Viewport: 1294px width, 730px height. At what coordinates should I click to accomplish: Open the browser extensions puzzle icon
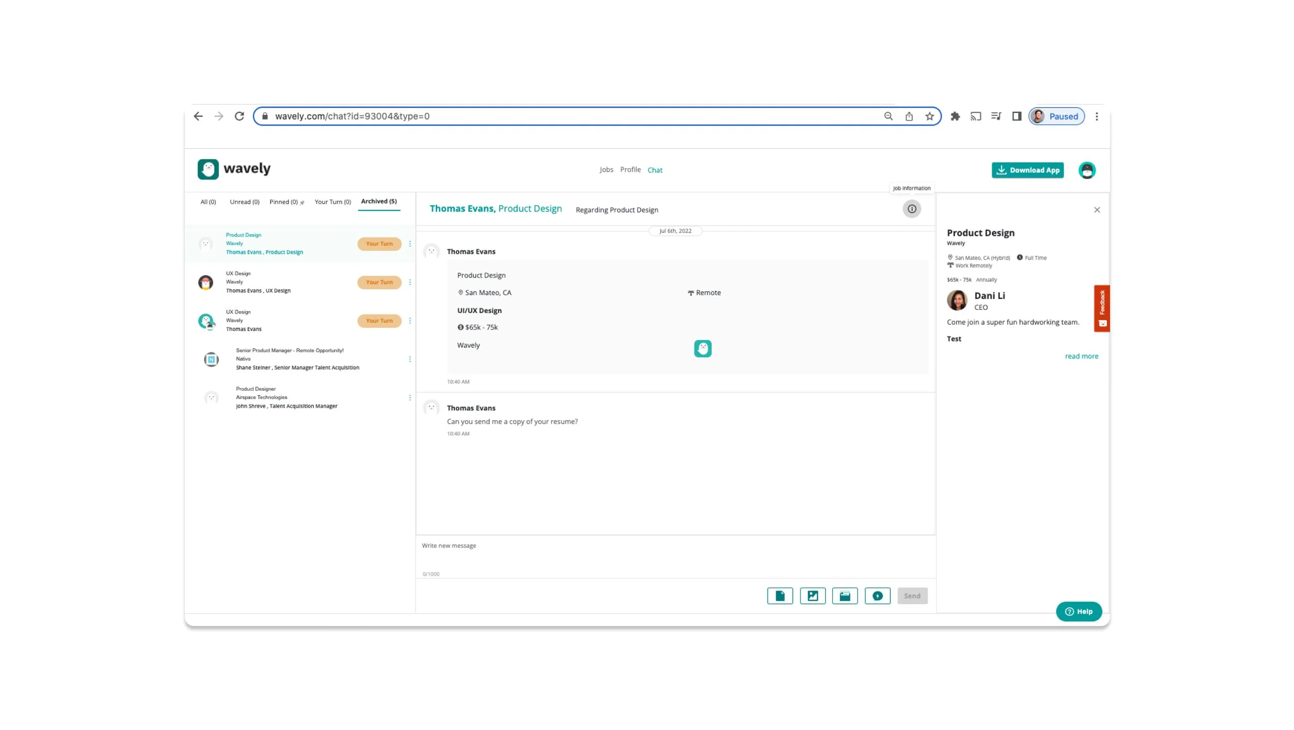click(955, 116)
